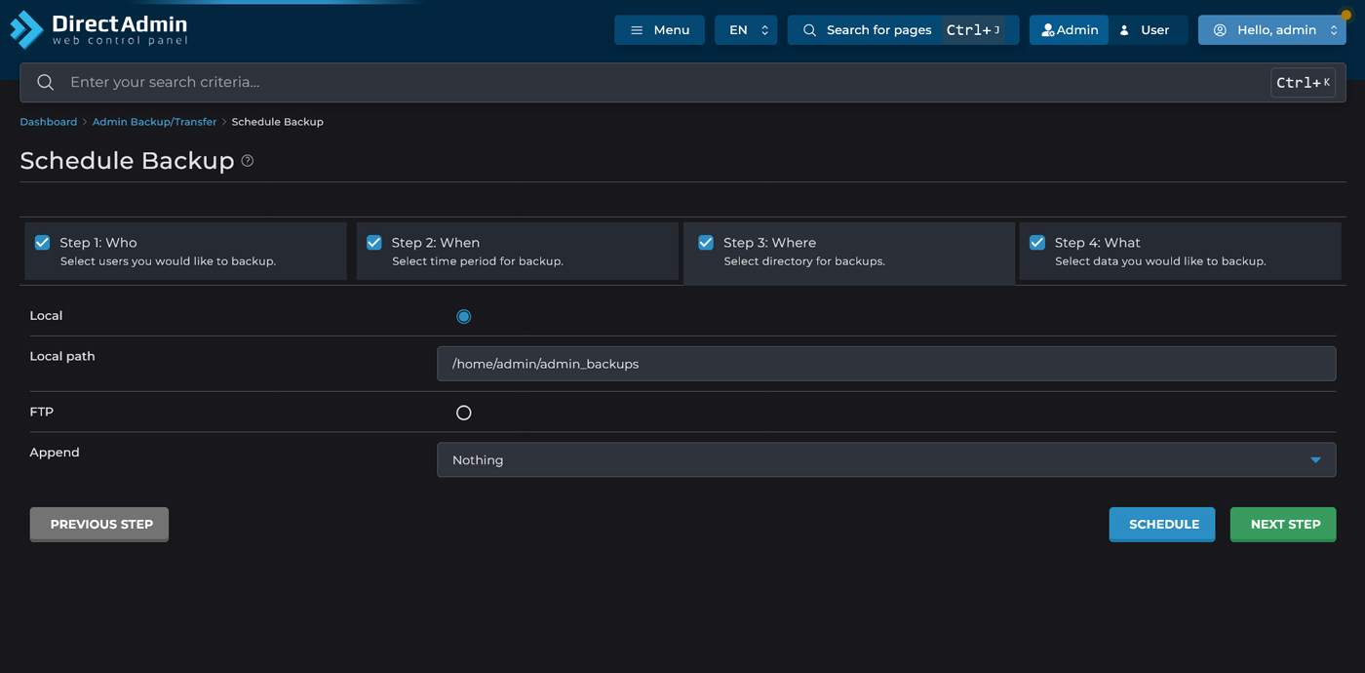Uncheck Step 1: Who checkbox

click(42, 242)
